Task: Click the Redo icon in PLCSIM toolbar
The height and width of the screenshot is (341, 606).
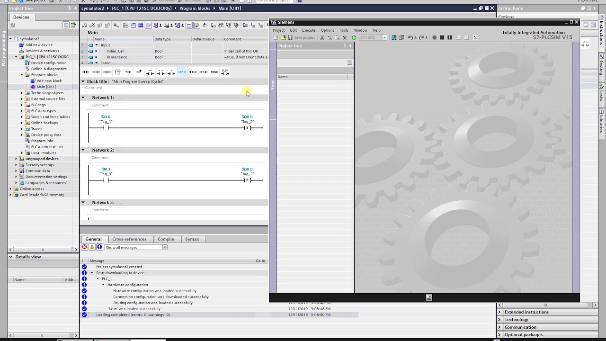Action: click(421, 37)
